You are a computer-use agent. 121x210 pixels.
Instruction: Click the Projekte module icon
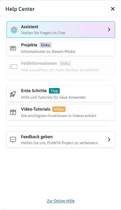click(x=13, y=48)
